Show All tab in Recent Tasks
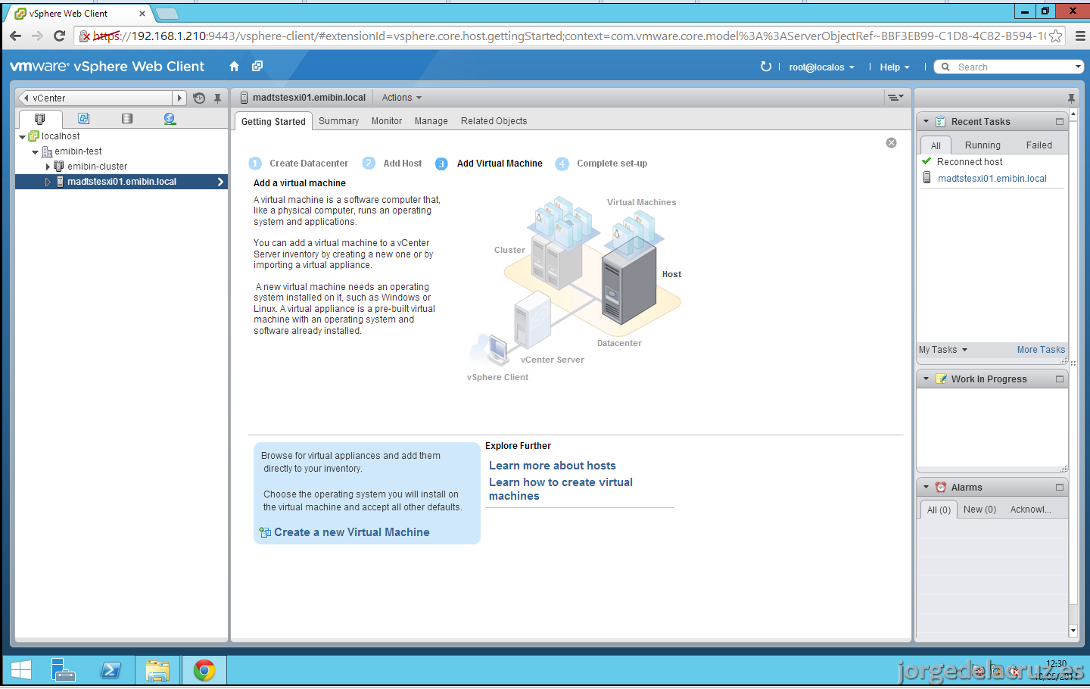This screenshot has height=689, width=1090. coord(936,145)
